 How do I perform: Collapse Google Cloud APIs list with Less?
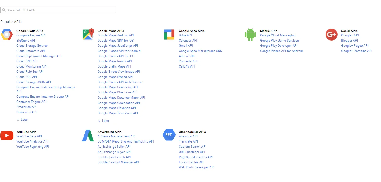[22, 120]
